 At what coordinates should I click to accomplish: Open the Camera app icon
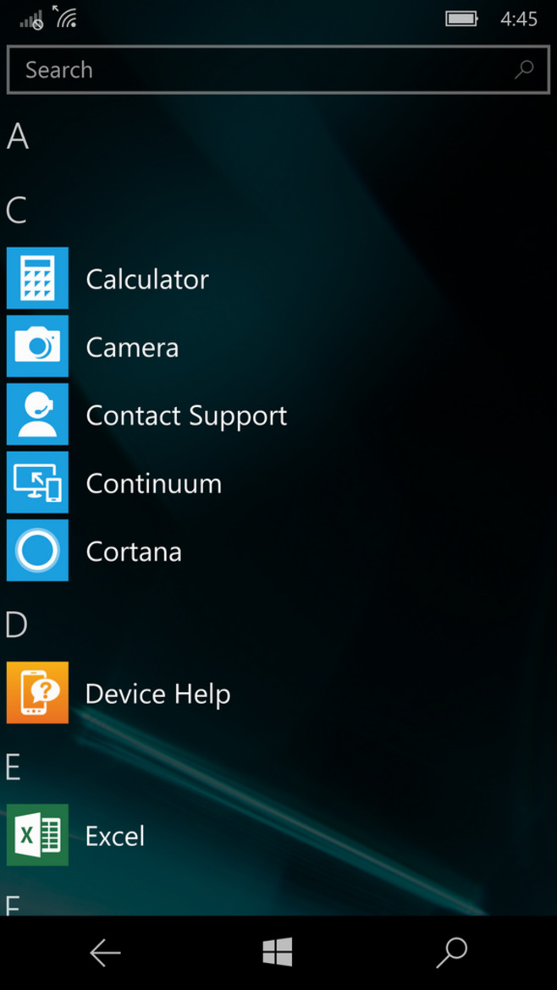(37, 346)
